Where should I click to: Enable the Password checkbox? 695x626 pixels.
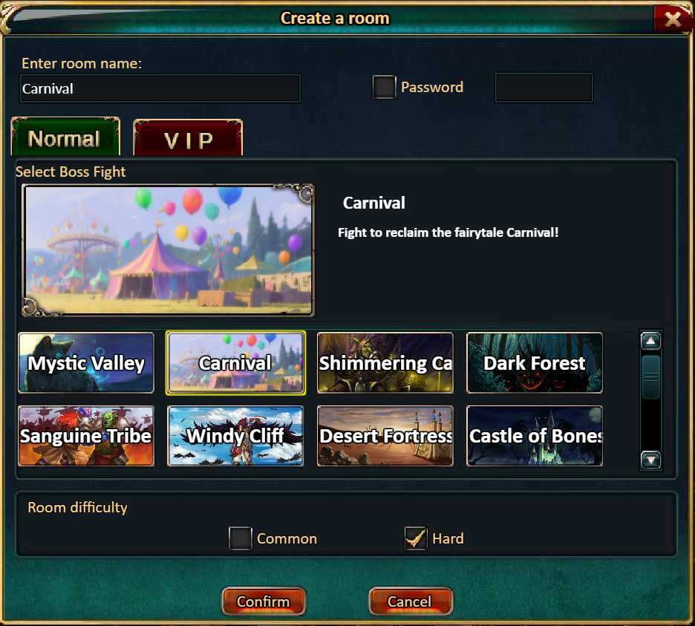[x=384, y=87]
